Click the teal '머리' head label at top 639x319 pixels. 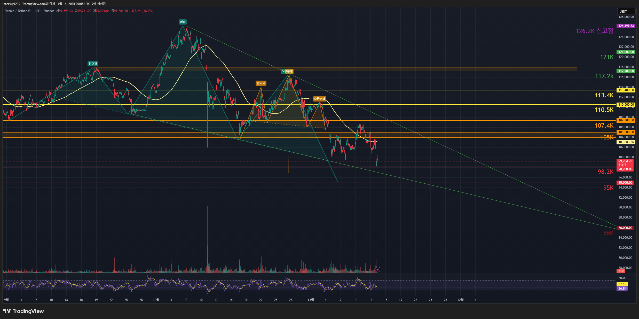(183, 22)
